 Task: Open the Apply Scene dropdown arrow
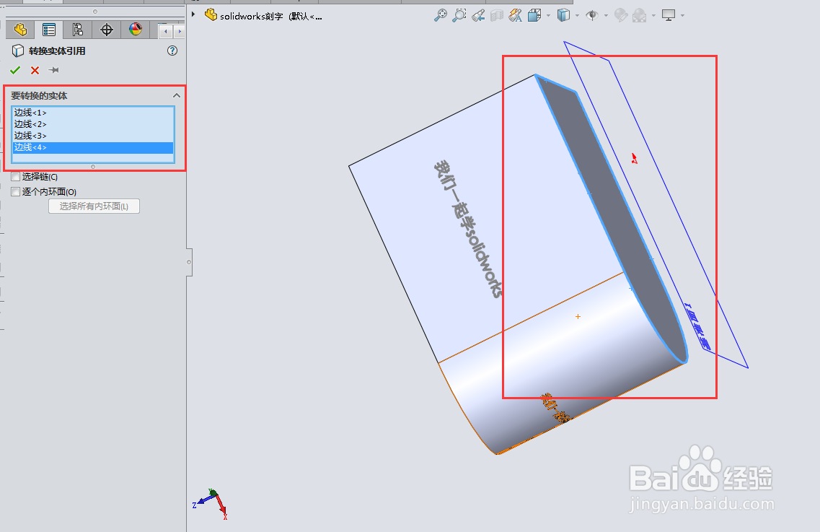click(653, 16)
